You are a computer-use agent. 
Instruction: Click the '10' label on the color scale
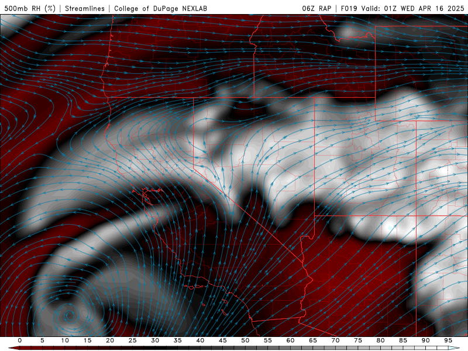coord(65,340)
